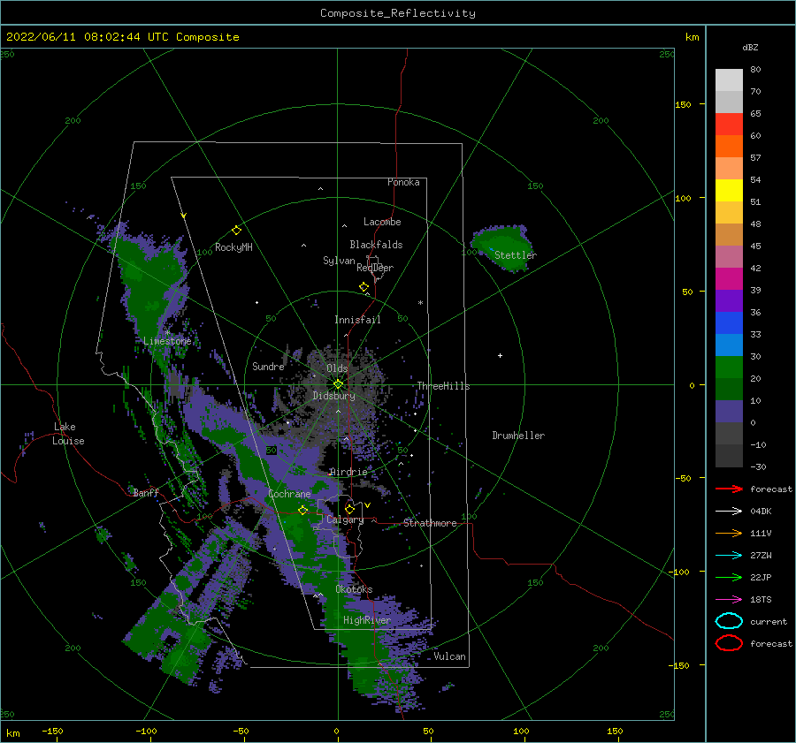Select the yellow diamond marker above Calgary

[x=349, y=509]
